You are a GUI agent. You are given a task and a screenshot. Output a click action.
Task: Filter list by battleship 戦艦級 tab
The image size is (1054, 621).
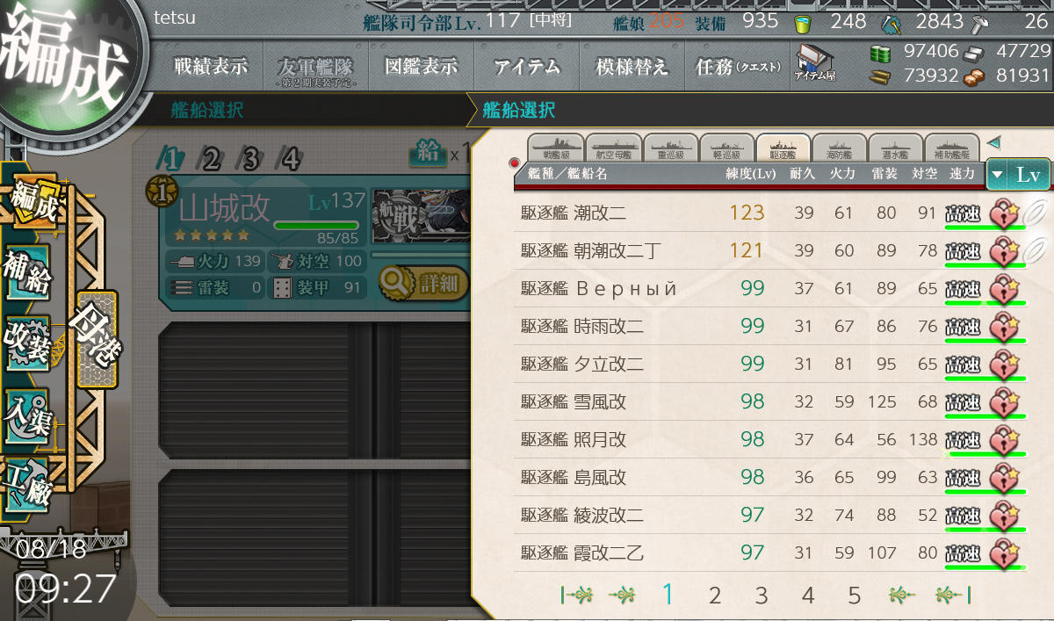coord(558,148)
